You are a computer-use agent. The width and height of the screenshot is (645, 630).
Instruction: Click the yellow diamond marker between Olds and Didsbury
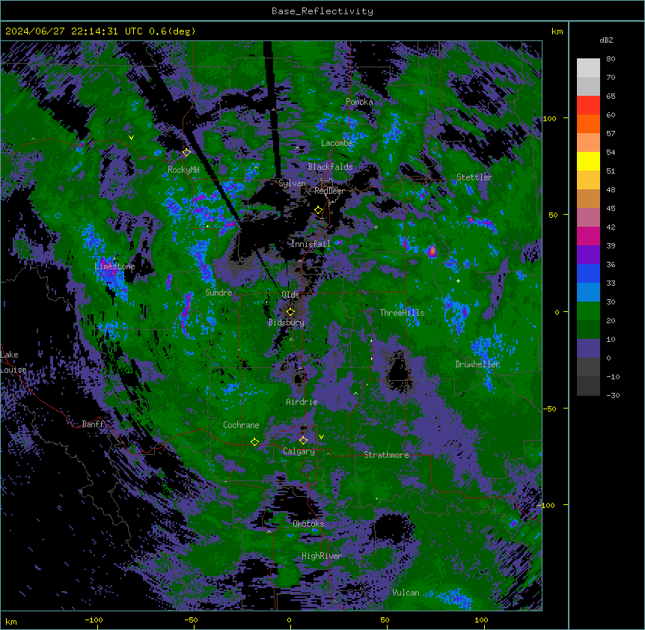click(x=290, y=311)
